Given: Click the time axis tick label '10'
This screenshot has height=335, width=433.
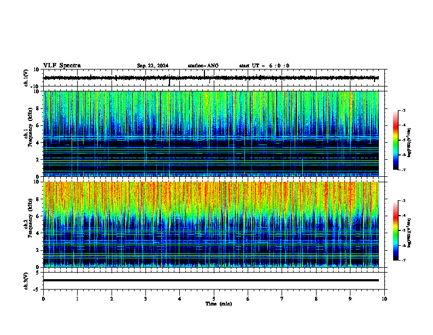Looking at the screenshot, I should click(x=384, y=299).
